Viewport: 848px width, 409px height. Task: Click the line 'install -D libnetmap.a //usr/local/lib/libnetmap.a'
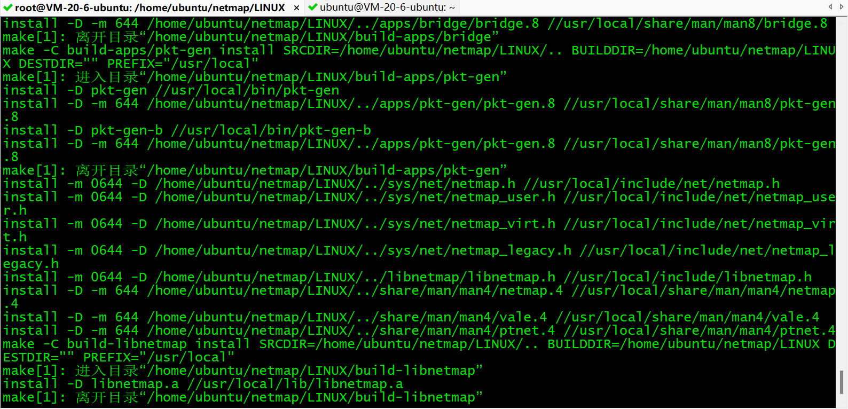[x=203, y=384]
